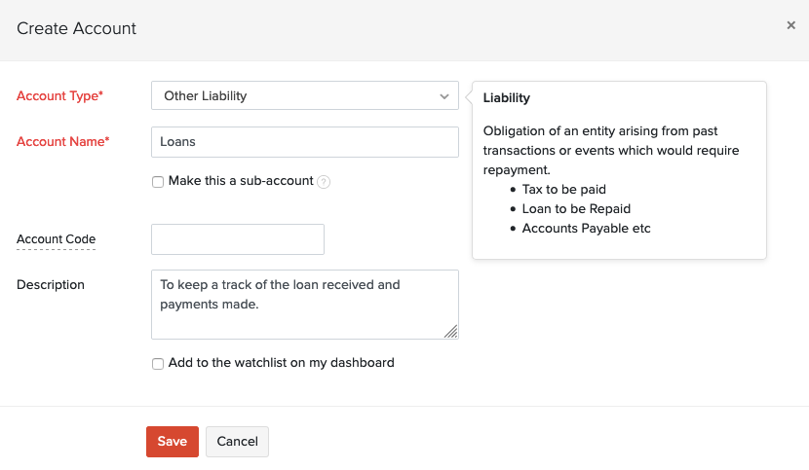Screen dimensions: 809x470
Task: Click the Account Name required label
Action: (63, 142)
